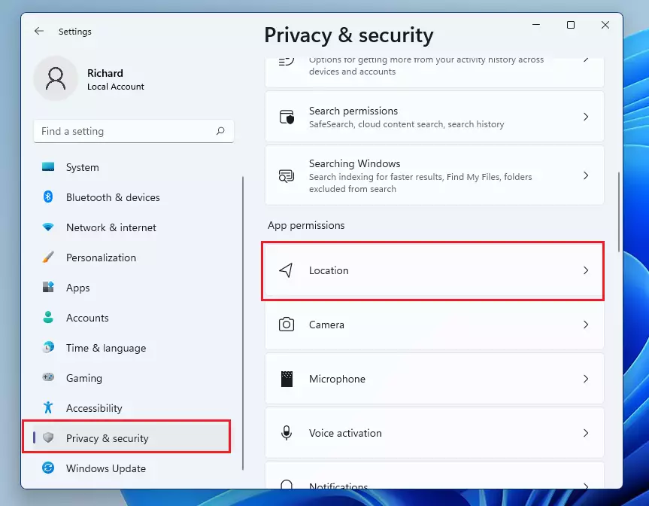Click the Network wifi icon

pos(48,227)
